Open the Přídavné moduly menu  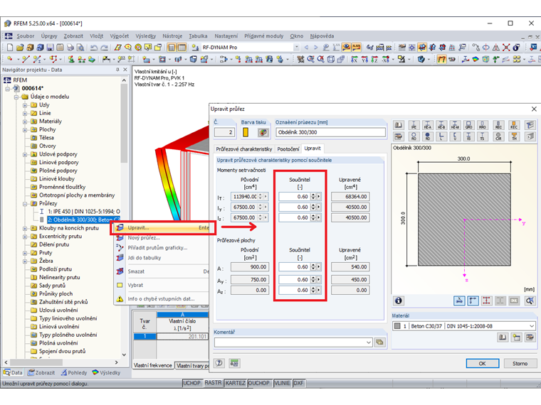[x=264, y=36]
